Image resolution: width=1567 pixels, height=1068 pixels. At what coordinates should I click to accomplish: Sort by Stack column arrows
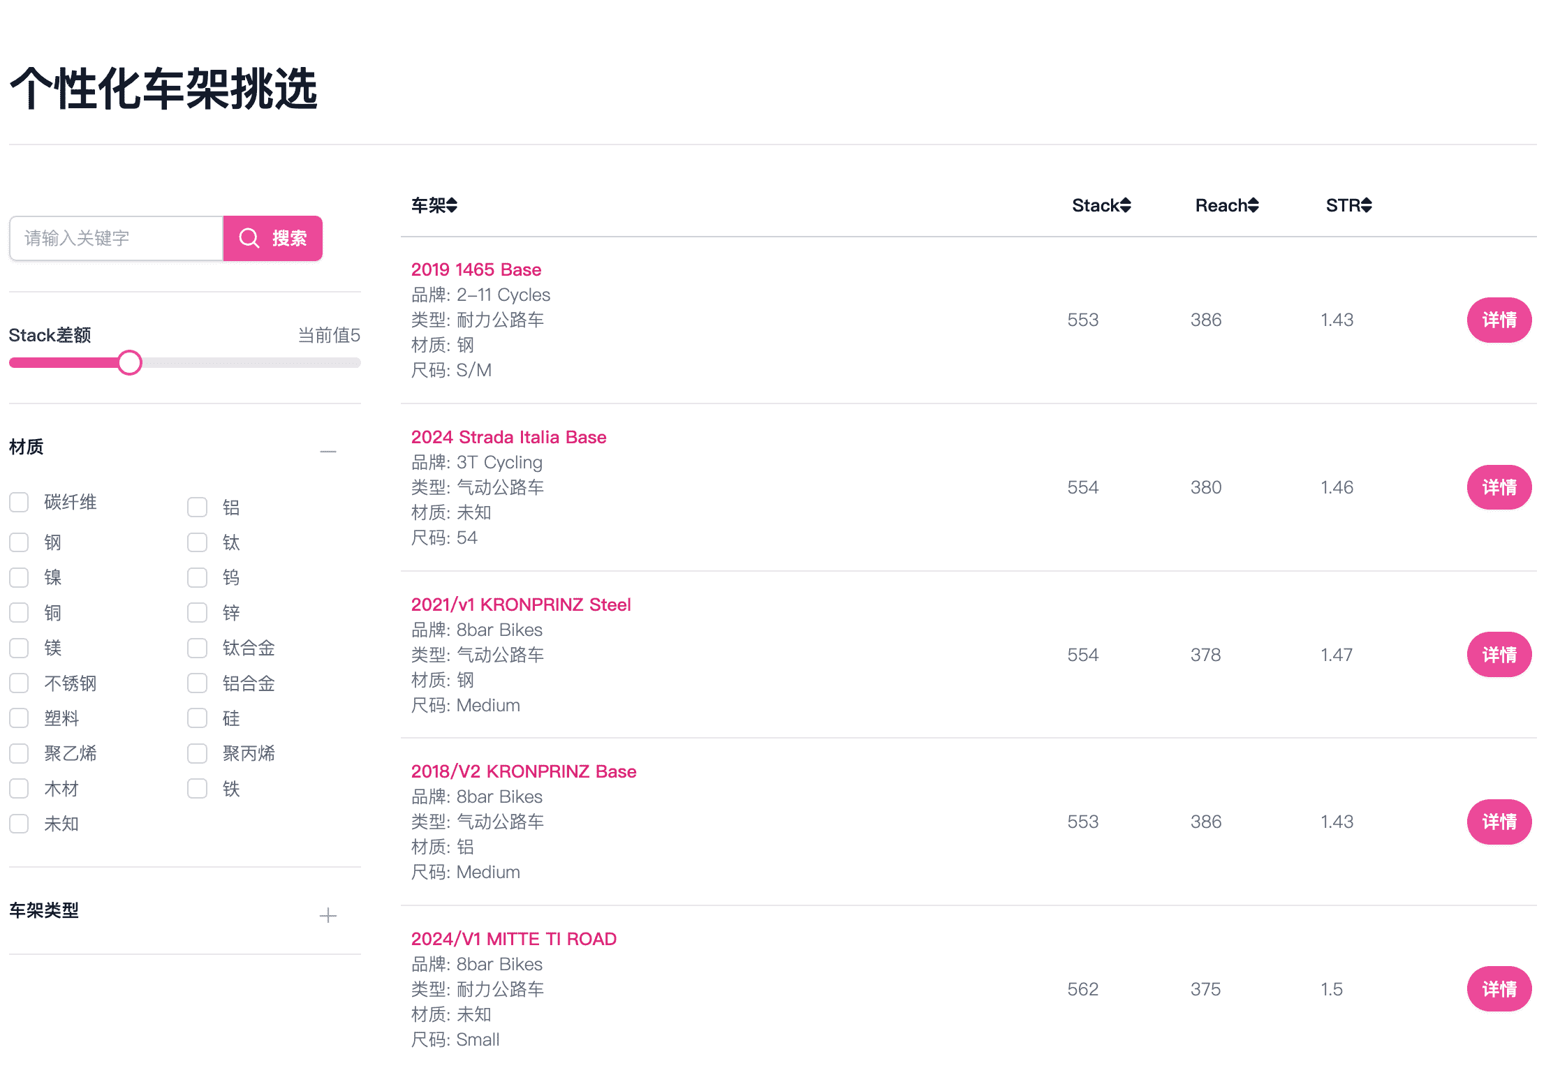[1125, 205]
